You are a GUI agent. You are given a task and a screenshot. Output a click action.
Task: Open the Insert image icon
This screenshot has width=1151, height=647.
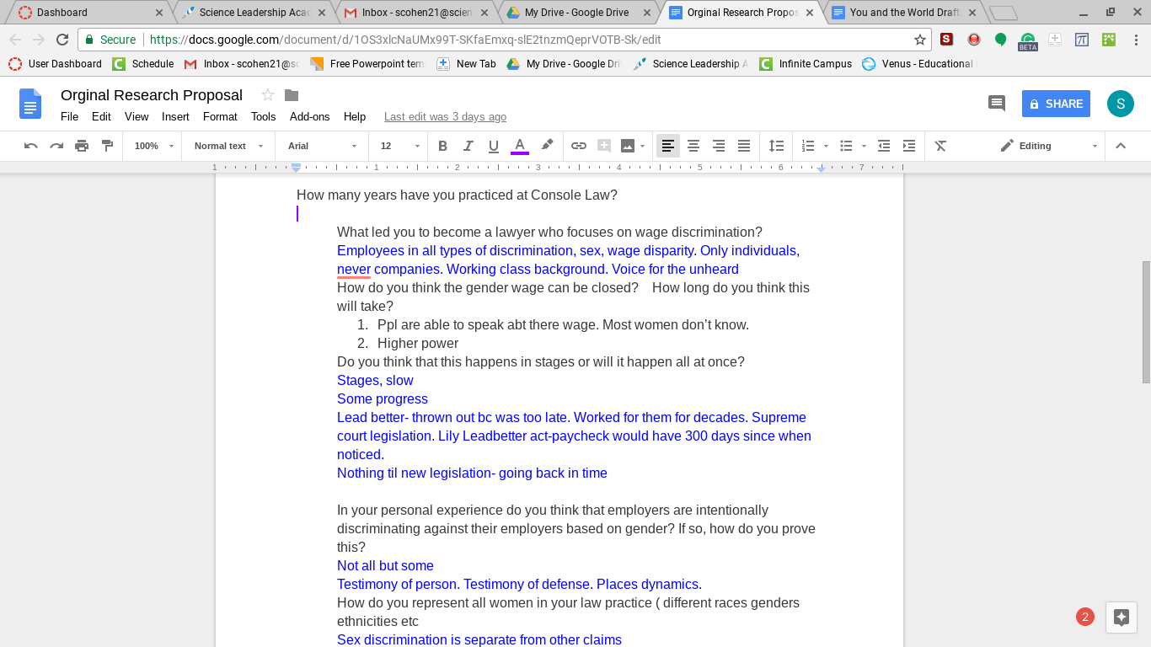(x=628, y=146)
